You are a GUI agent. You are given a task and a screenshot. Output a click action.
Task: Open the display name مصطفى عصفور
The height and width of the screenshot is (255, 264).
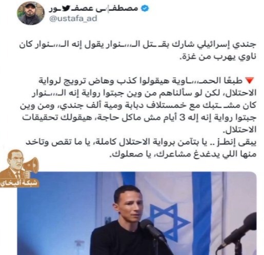coord(94,9)
